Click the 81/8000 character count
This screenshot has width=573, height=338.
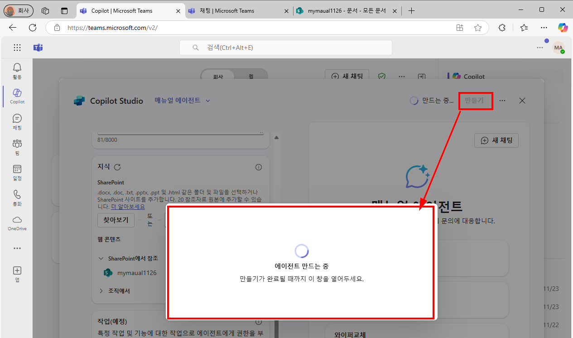(x=107, y=140)
